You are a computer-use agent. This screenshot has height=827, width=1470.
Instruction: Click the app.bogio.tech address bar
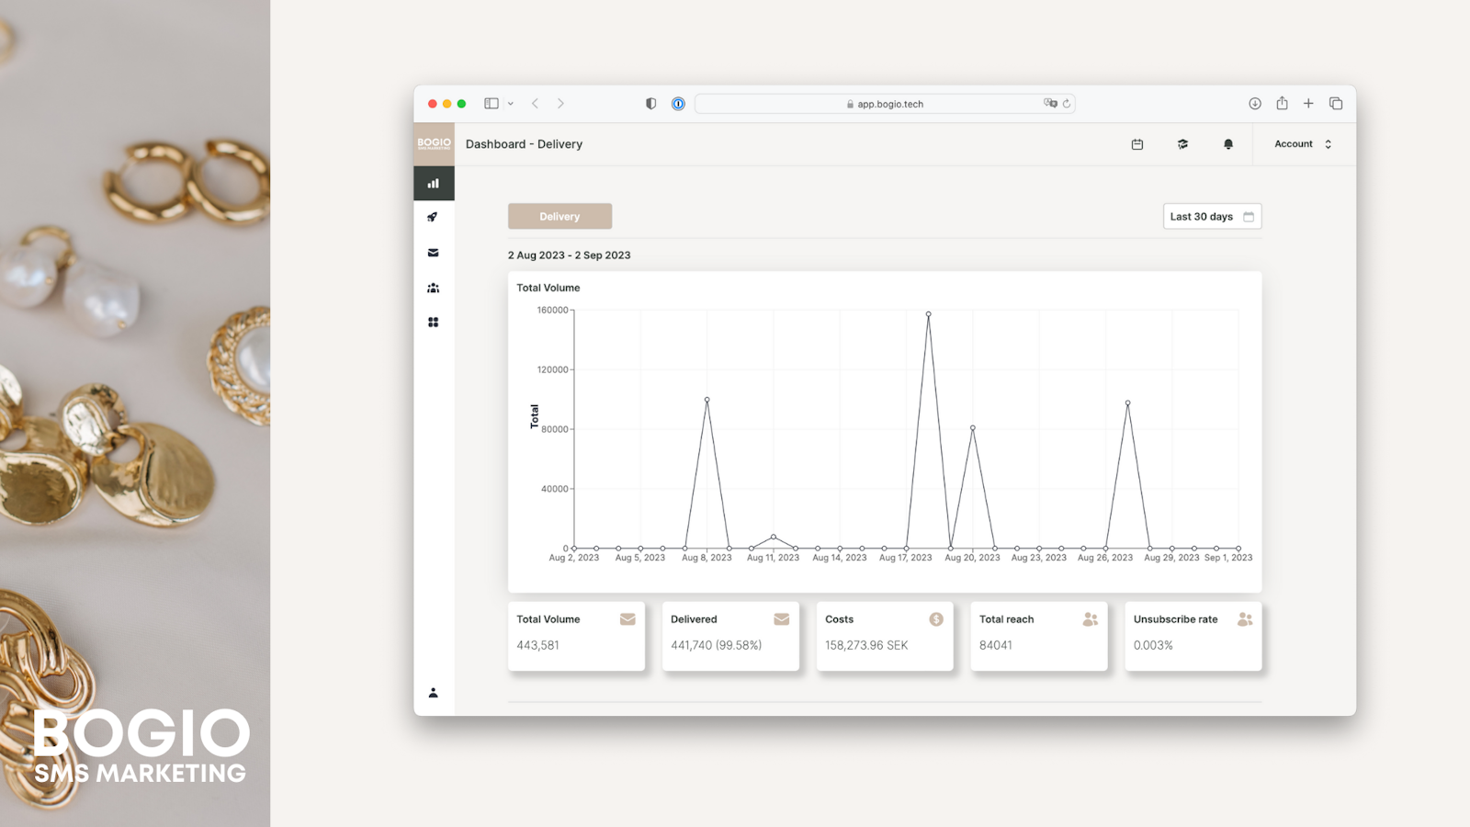point(885,104)
